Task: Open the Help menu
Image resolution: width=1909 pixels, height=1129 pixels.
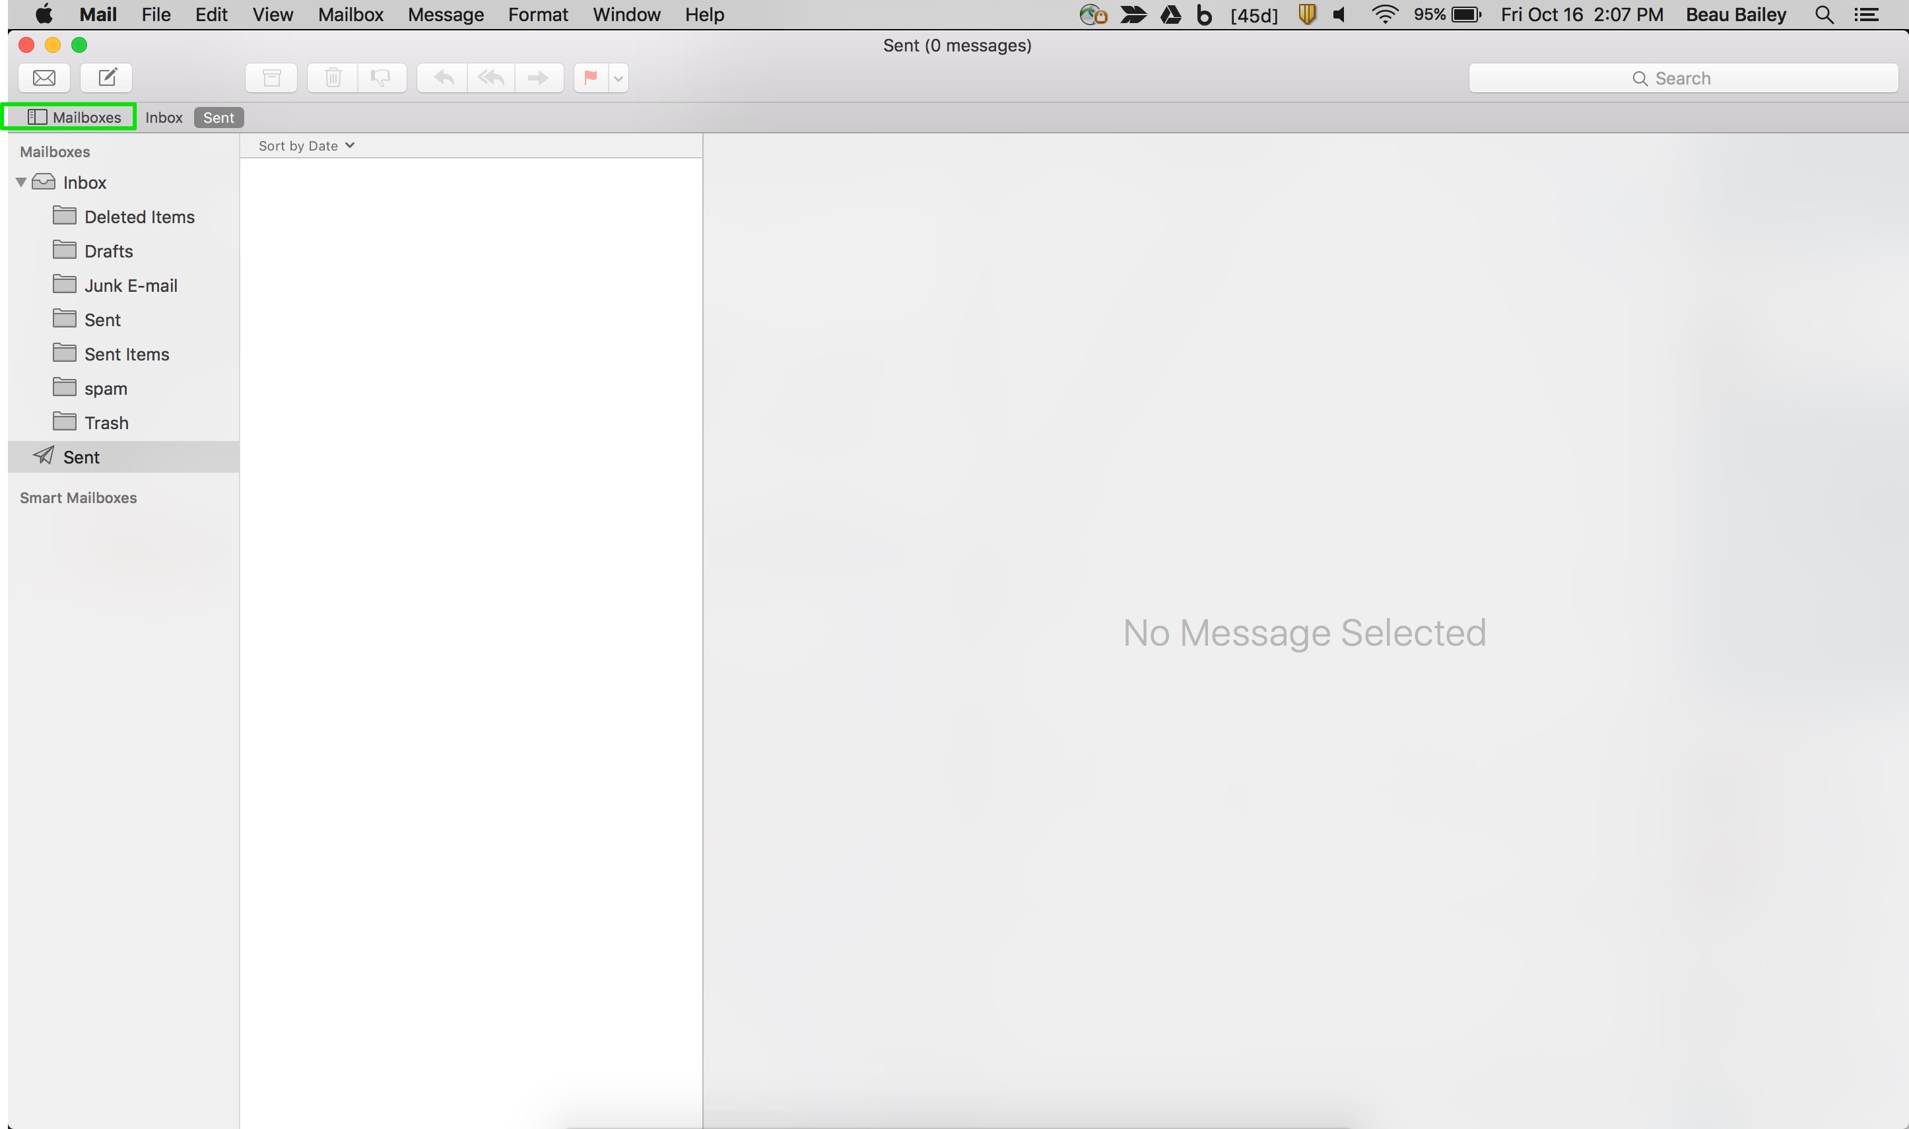Action: click(704, 15)
